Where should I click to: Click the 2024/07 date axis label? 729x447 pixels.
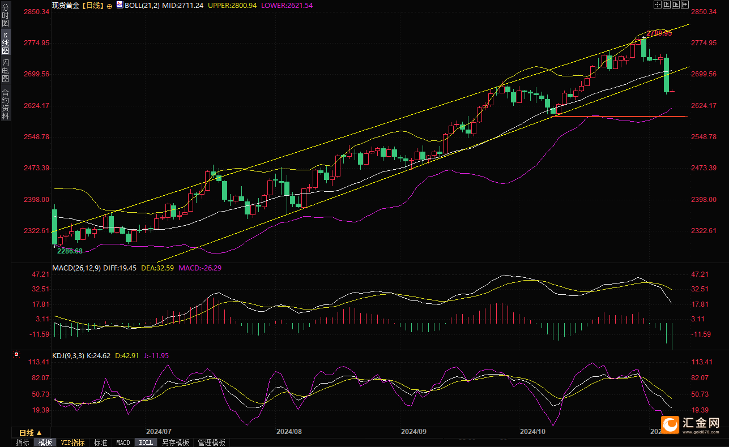[159, 431]
